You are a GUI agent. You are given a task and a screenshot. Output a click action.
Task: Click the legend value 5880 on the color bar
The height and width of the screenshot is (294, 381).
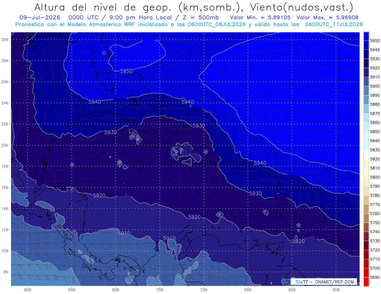[375, 104]
